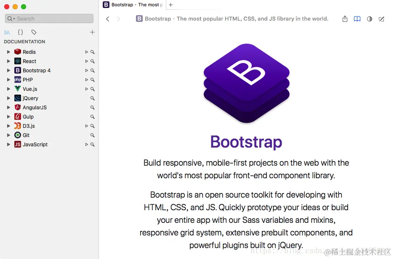The width and height of the screenshot is (394, 259).
Task: Open React docset page arrow
Action: click(x=86, y=61)
